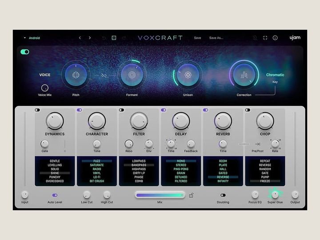
Task: Select FUZZ in the Character list
Action: 97,161
